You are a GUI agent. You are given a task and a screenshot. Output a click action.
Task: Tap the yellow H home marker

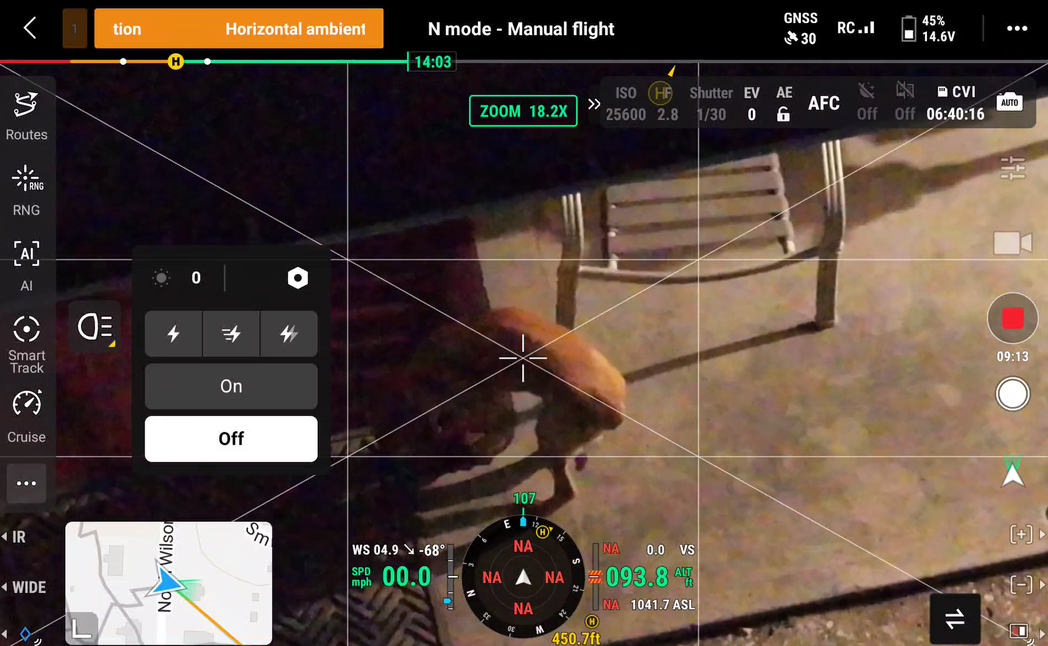(176, 61)
